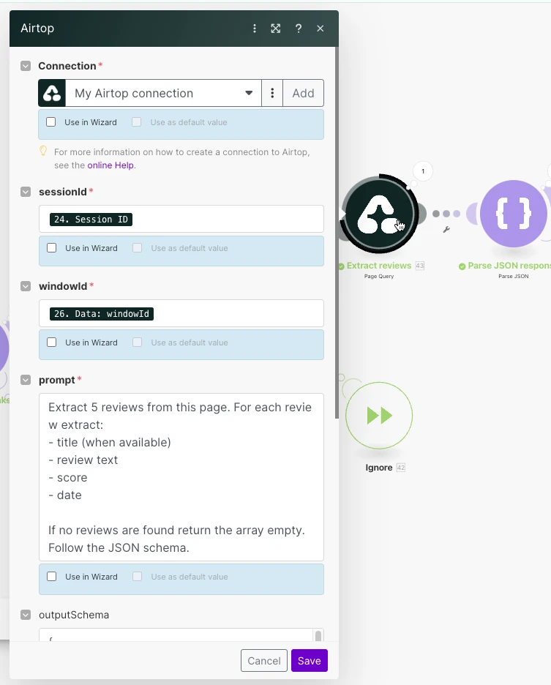Click into the prompt text area

click(181, 477)
